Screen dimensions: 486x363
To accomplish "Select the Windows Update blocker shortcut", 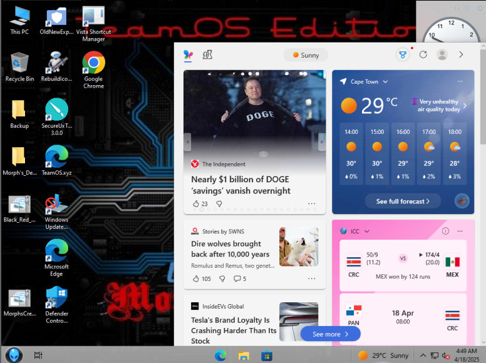I will pos(56,212).
